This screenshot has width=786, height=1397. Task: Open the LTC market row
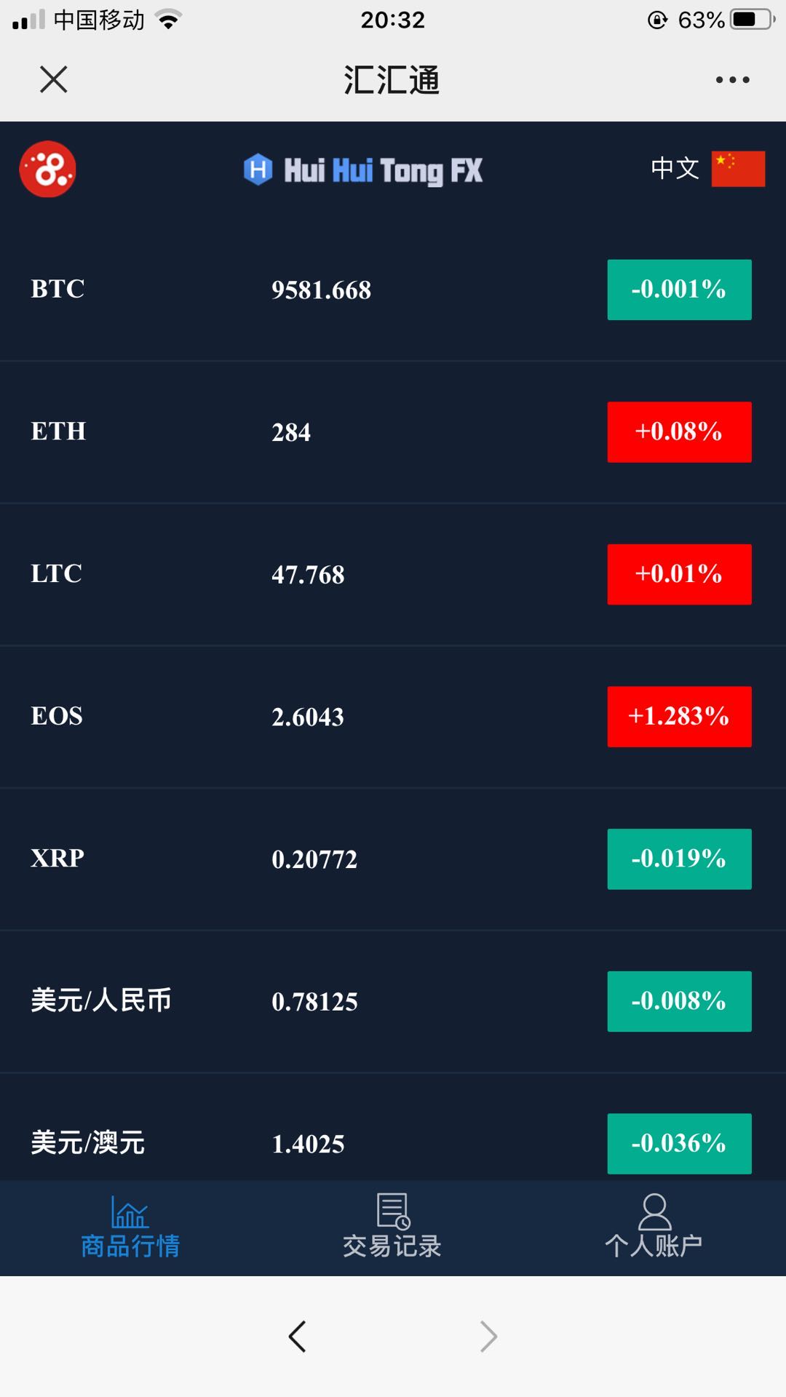57,573
